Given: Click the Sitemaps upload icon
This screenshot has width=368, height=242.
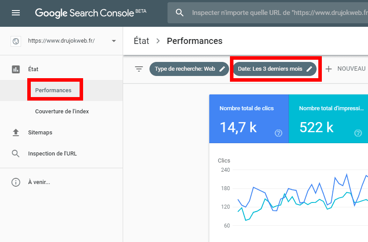Looking at the screenshot, I should click(x=16, y=133).
